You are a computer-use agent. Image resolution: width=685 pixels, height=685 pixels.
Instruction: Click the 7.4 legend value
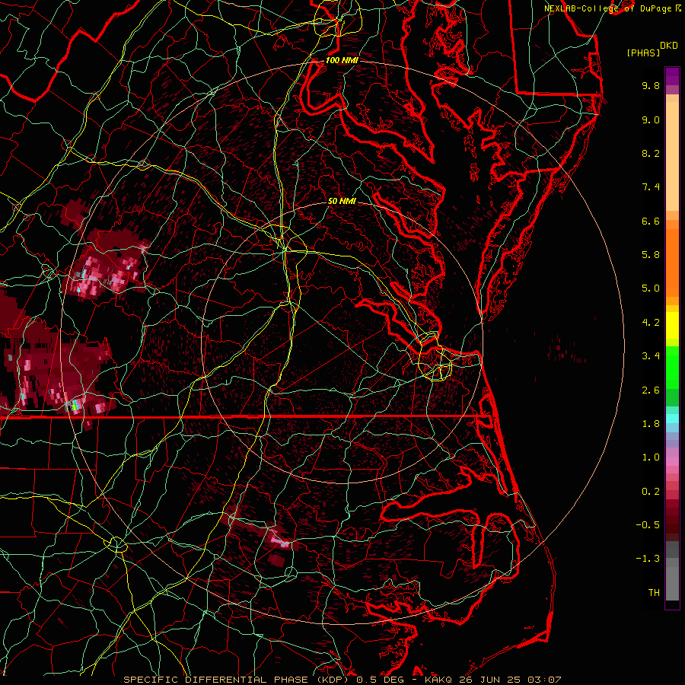point(651,187)
